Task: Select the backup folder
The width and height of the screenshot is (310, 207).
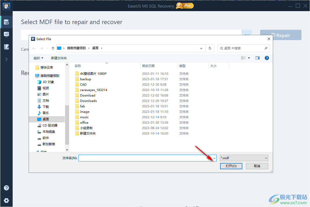Action: [83, 79]
